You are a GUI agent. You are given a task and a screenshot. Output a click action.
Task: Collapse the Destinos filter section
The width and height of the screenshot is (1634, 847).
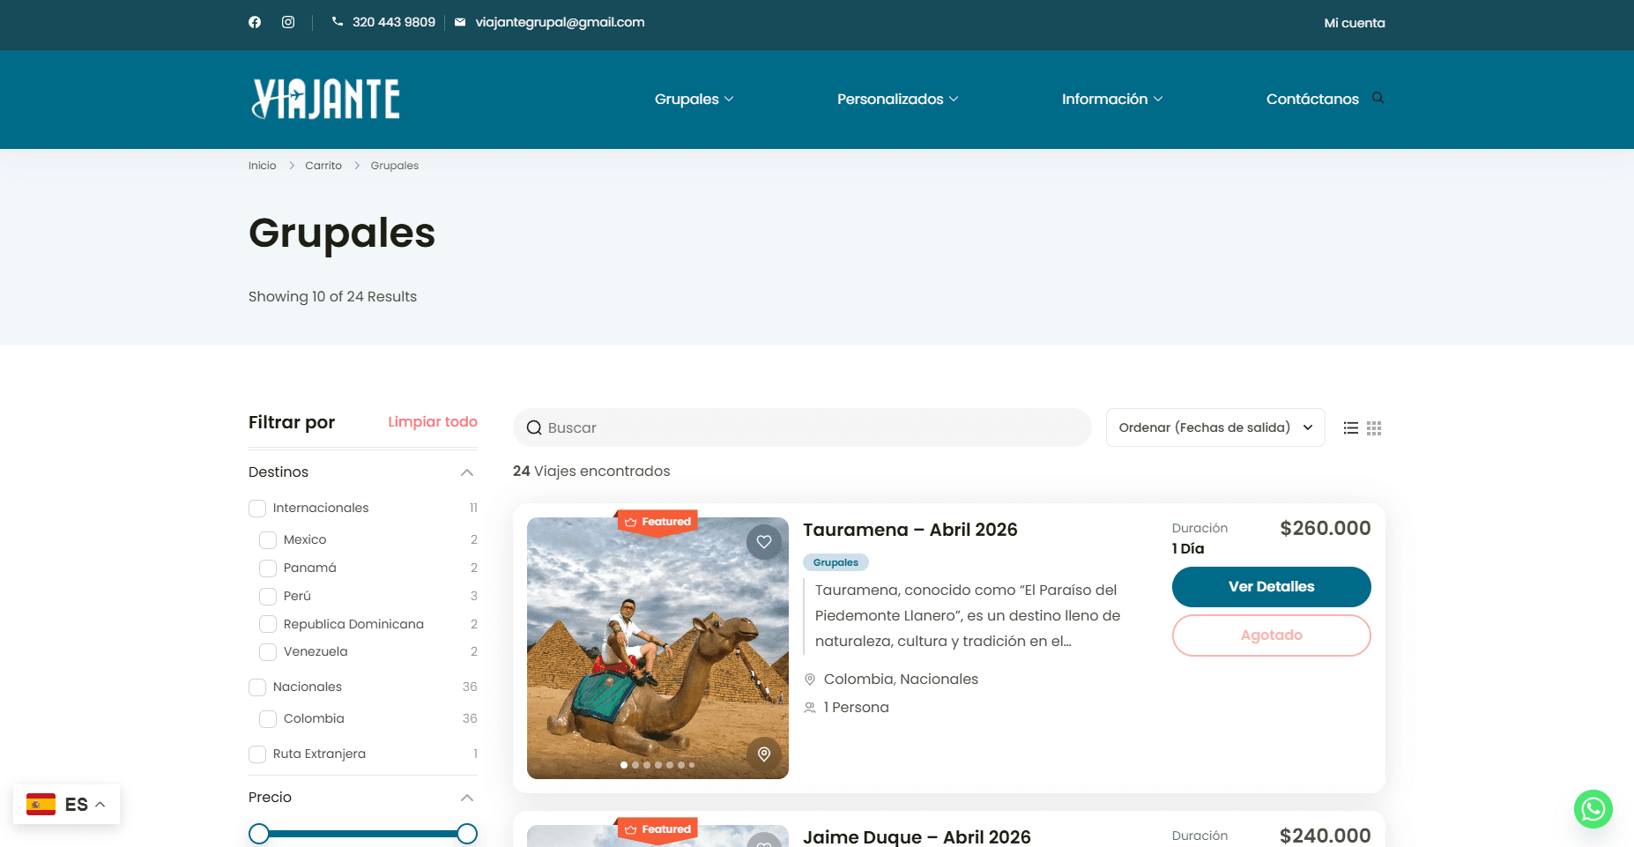[x=467, y=472]
